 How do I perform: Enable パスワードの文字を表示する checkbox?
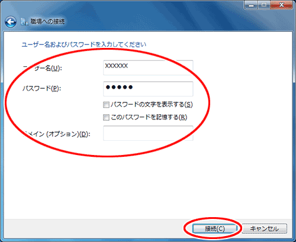(106, 105)
